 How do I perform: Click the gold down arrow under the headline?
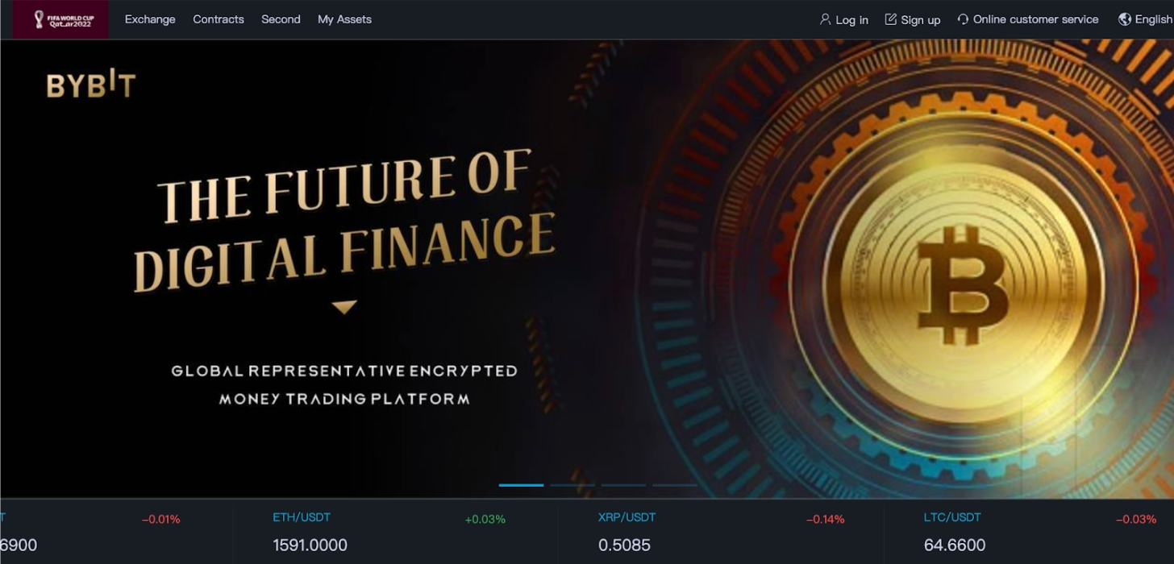click(x=344, y=307)
